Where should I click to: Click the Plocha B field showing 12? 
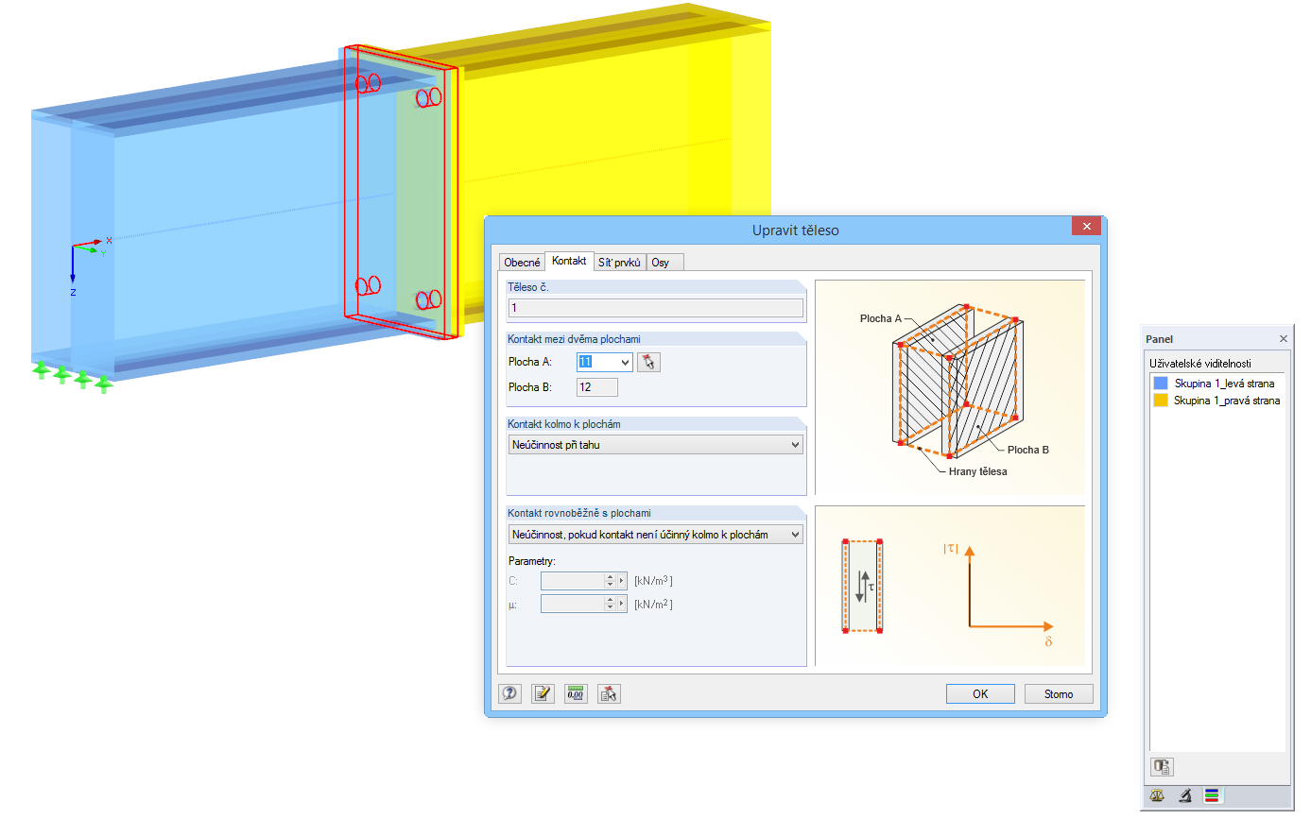597,387
